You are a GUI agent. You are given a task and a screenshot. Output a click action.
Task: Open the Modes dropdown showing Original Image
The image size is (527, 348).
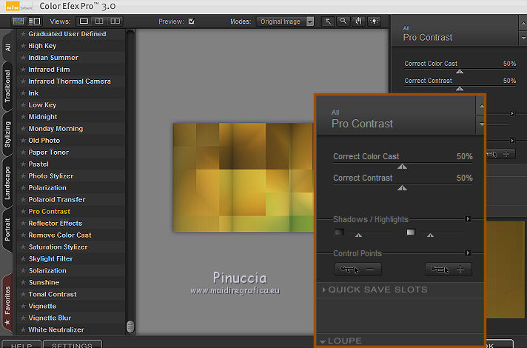tap(285, 21)
